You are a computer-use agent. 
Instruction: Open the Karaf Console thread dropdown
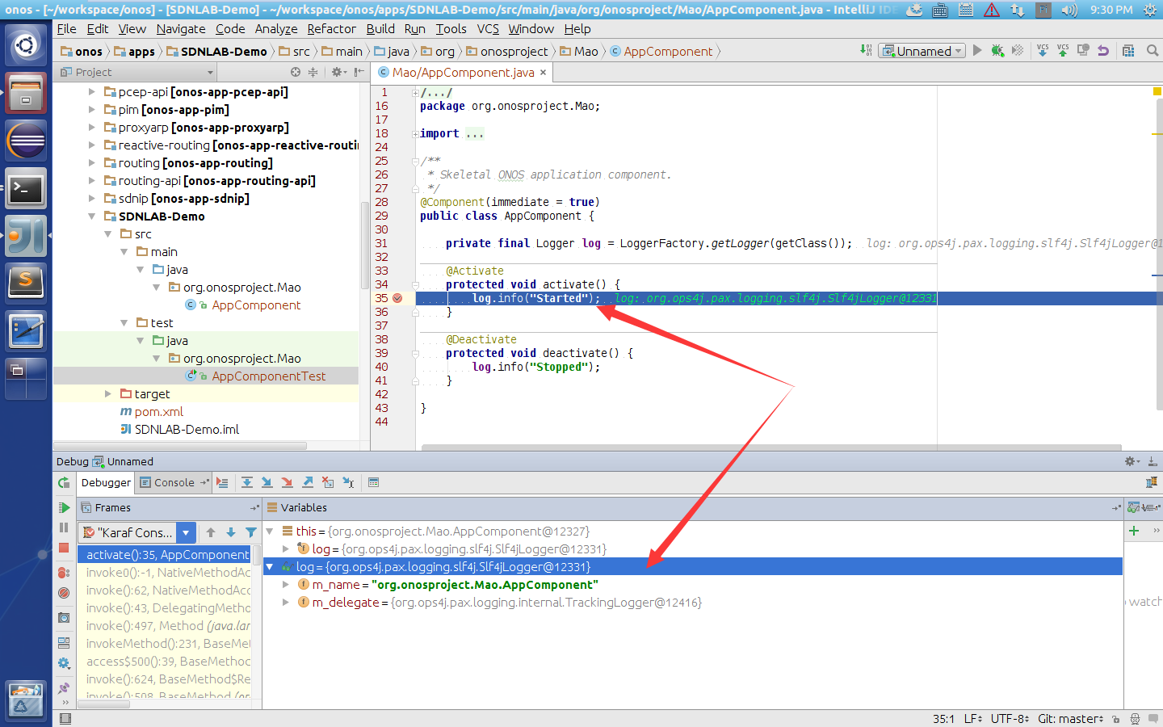pyautogui.click(x=186, y=532)
